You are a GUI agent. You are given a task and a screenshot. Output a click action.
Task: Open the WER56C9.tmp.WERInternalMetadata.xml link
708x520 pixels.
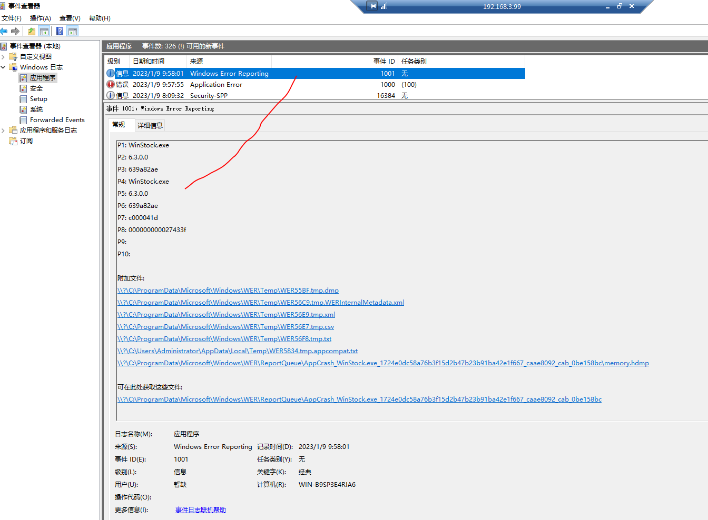pyautogui.click(x=261, y=303)
